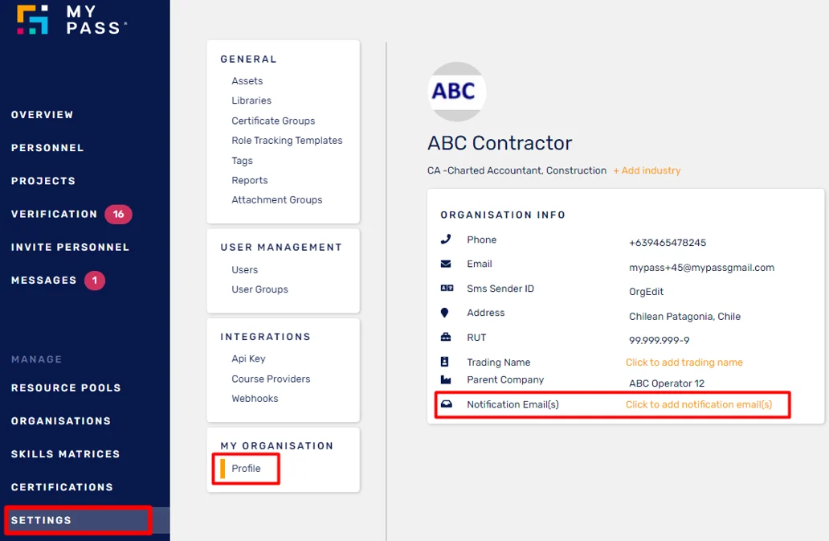
Task: Open Certificate Groups under General
Action: (273, 121)
